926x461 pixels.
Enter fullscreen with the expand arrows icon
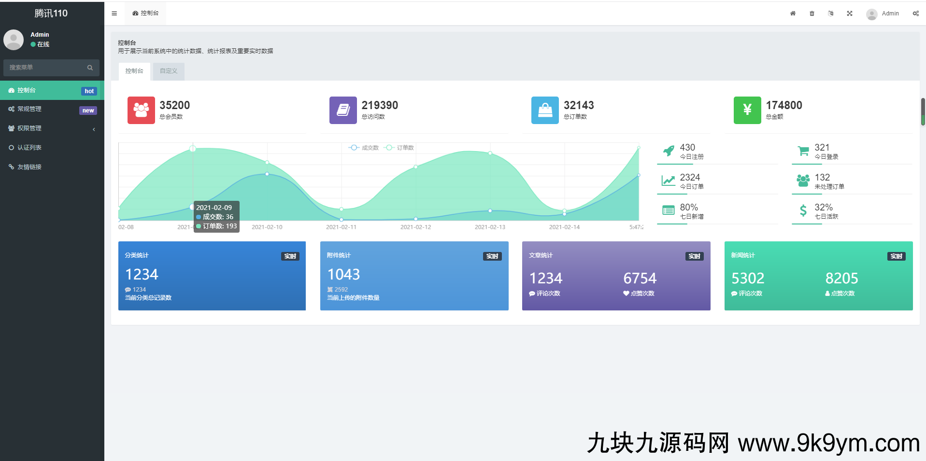pyautogui.click(x=850, y=14)
